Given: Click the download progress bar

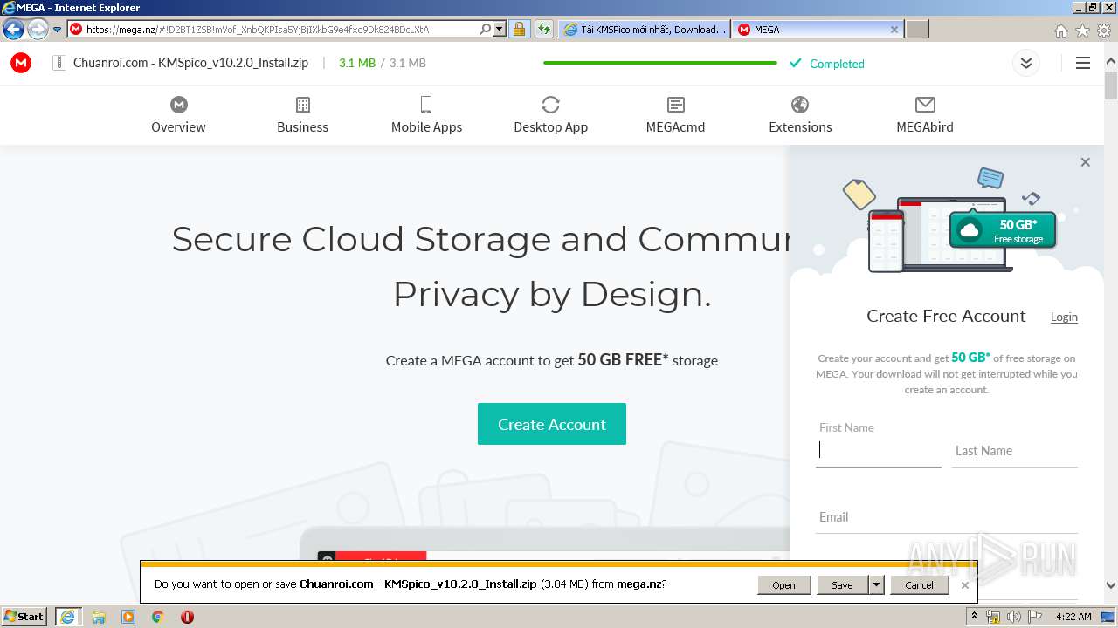Looking at the screenshot, I should [x=660, y=63].
